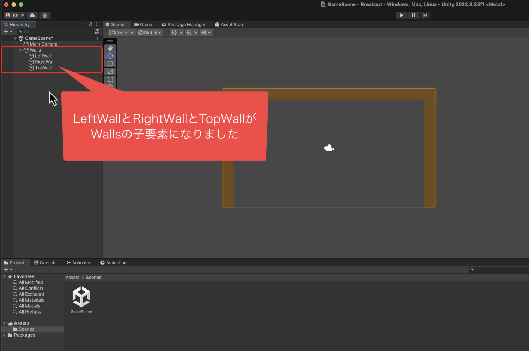This screenshot has height=351, width=529.
Task: Open All Prefabs favorite search
Action: [x=30, y=312]
